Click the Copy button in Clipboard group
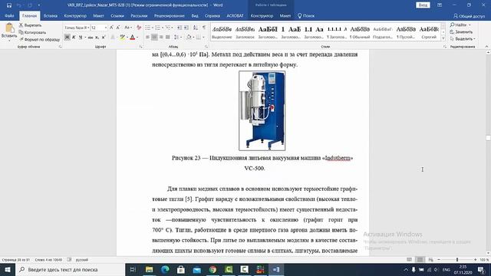 point(32,32)
